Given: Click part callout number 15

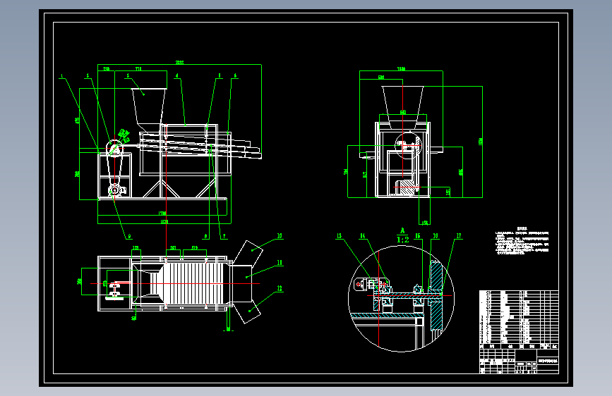Looking at the screenshot, I should pos(418,236).
